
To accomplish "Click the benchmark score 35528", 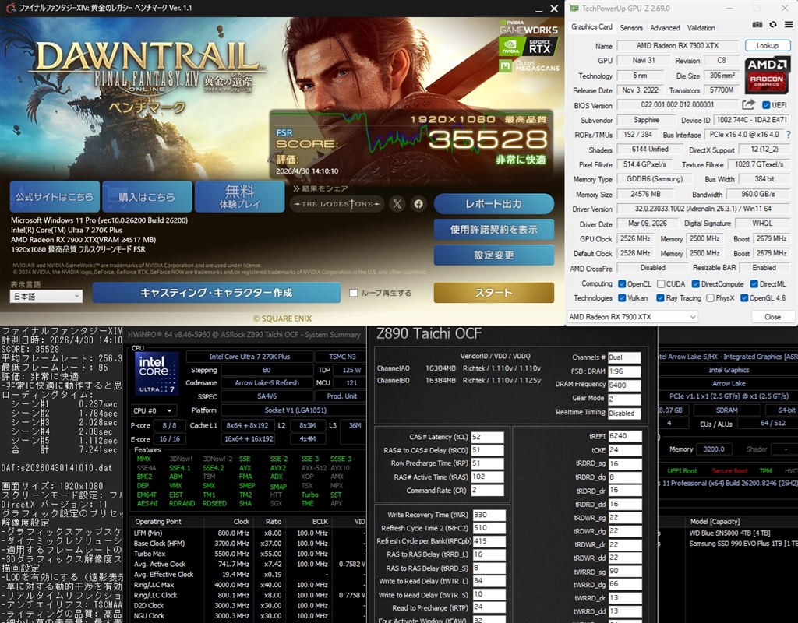I will [488, 139].
